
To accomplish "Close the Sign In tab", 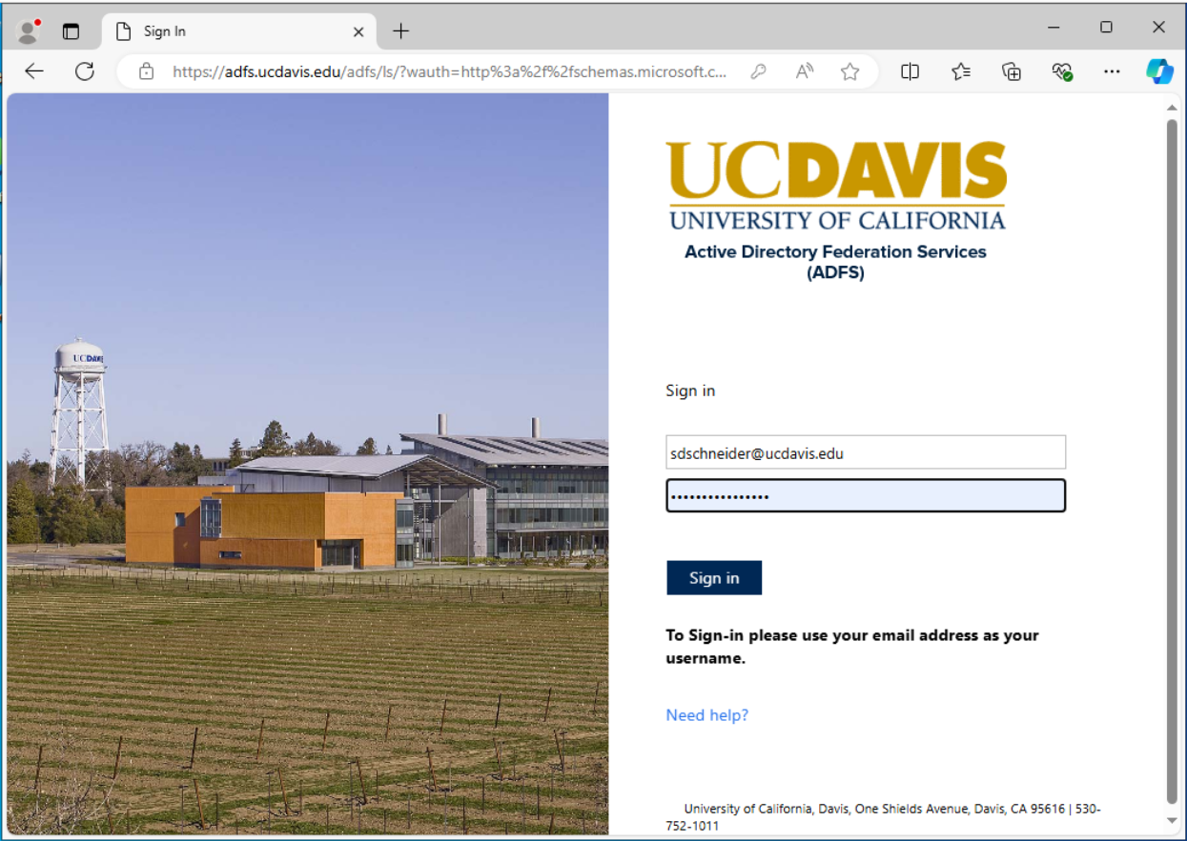I will (358, 31).
